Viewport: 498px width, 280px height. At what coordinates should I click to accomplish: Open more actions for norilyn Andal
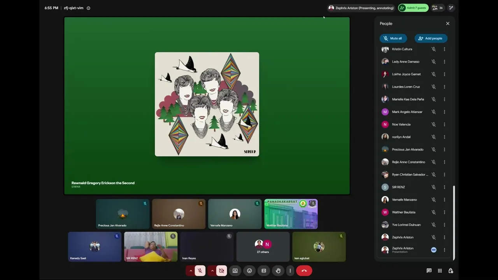tap(444, 137)
